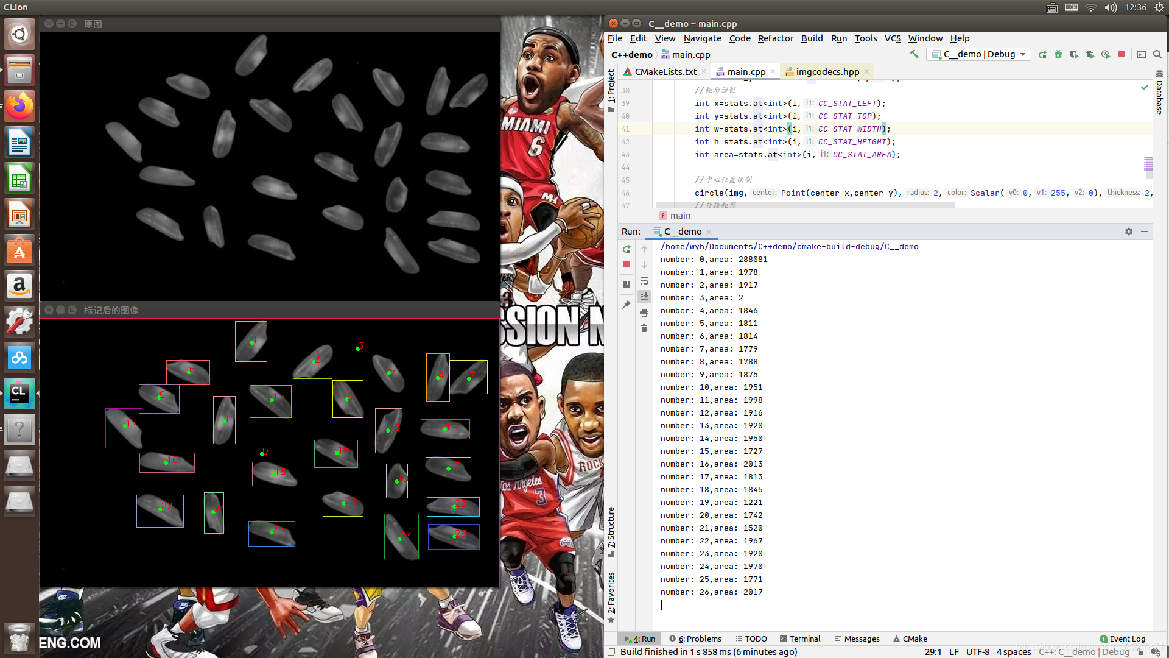Open Search Everywhere magnifier
Screen dimensions: 1169x658
click(1157, 54)
